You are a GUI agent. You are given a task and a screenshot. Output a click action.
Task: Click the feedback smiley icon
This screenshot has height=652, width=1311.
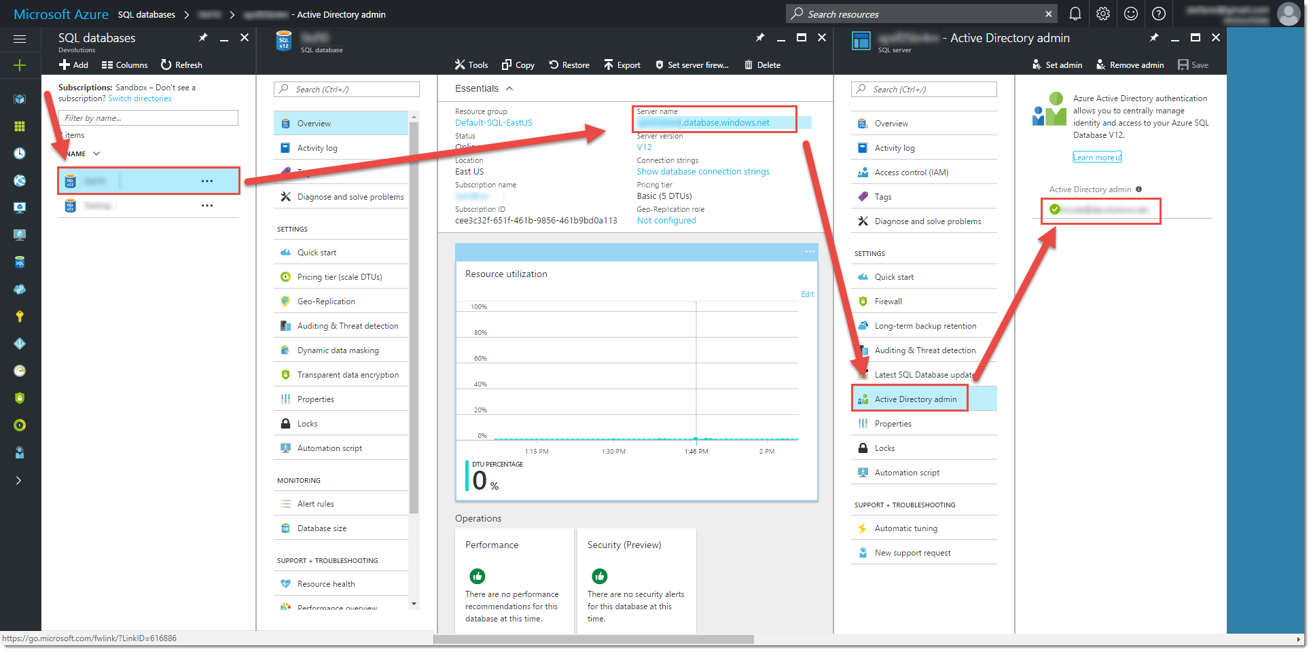(x=1131, y=14)
